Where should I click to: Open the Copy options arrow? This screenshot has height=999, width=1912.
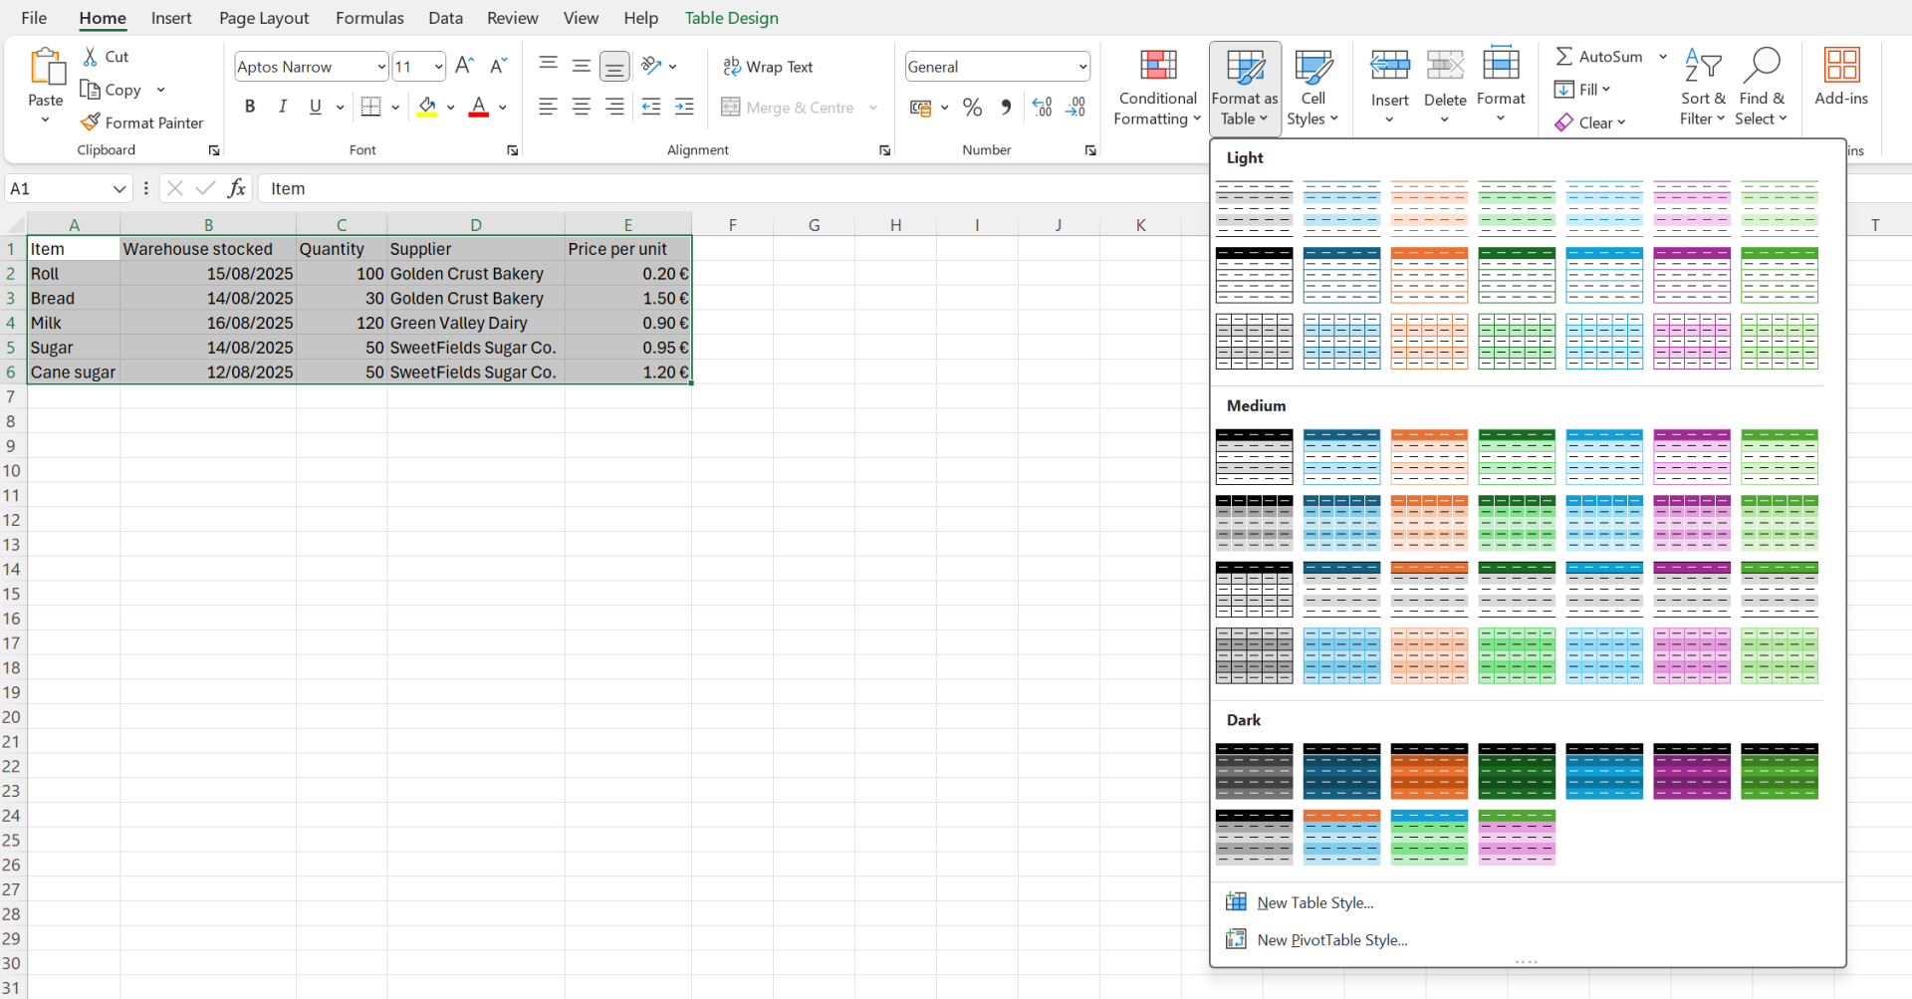point(160,90)
